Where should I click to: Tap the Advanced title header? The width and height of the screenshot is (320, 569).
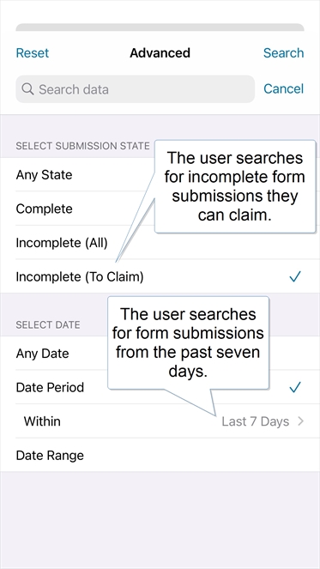(160, 53)
